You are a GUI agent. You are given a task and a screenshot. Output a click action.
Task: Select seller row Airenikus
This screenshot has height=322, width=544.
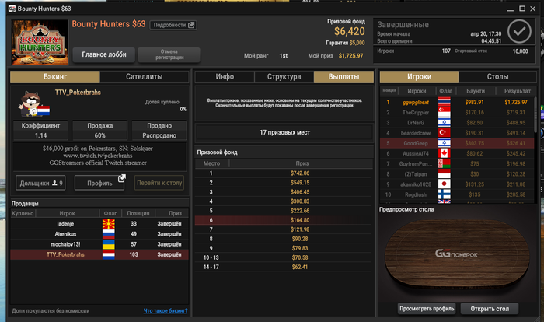point(99,234)
